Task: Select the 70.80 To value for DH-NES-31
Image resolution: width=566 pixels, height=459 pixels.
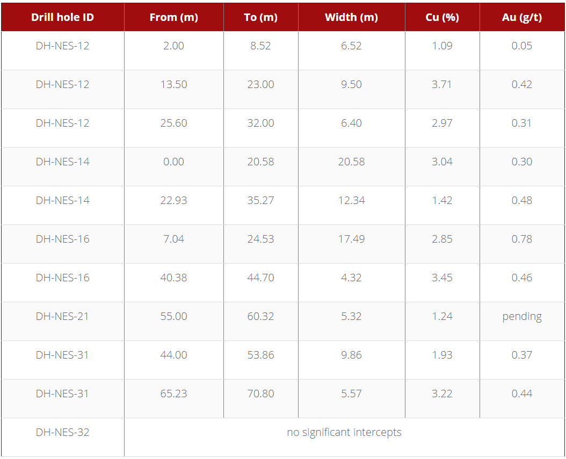Action: (x=260, y=394)
